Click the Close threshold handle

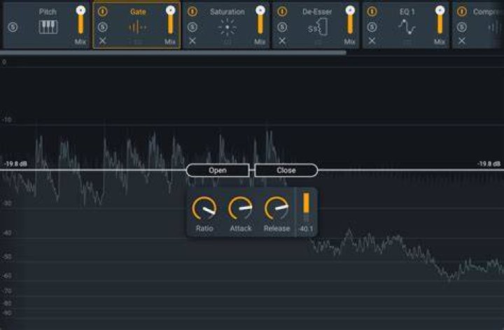(x=286, y=170)
